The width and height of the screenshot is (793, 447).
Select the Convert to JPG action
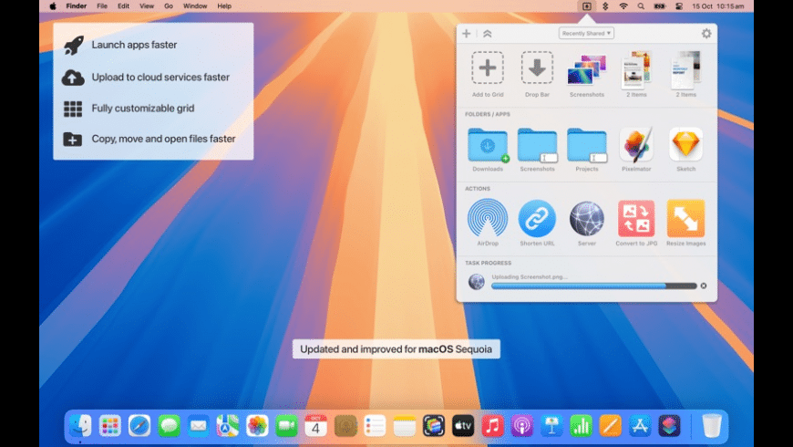(636, 218)
